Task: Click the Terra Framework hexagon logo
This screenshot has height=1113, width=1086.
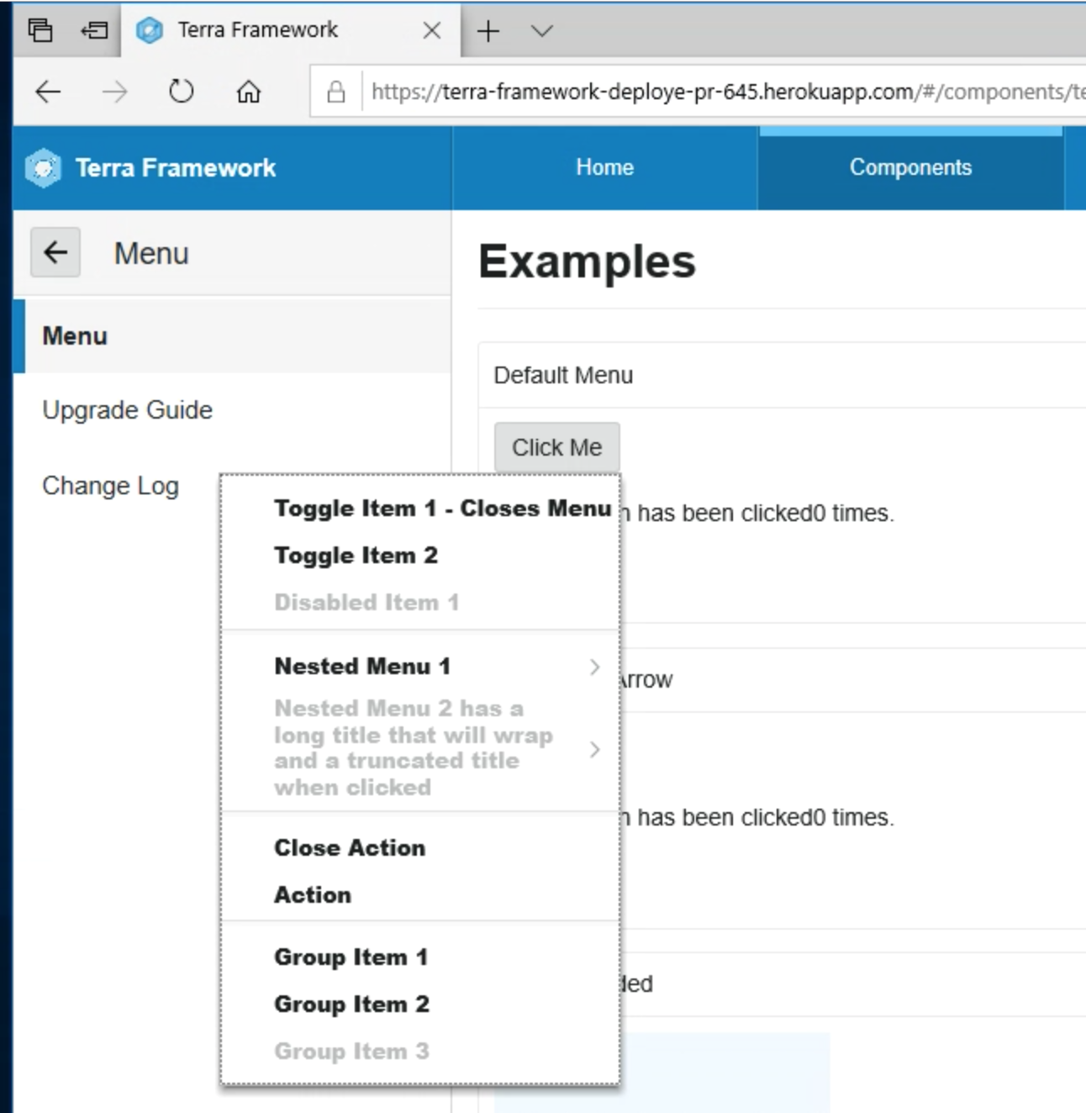Action: click(x=43, y=167)
